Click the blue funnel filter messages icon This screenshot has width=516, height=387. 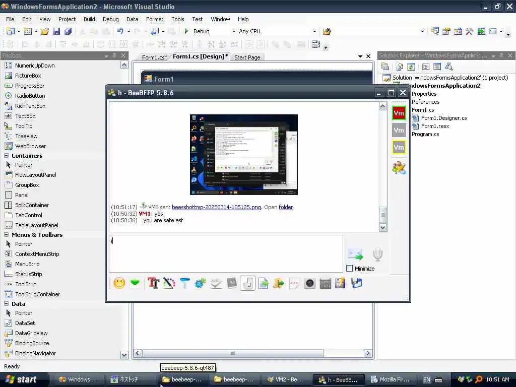(x=184, y=283)
